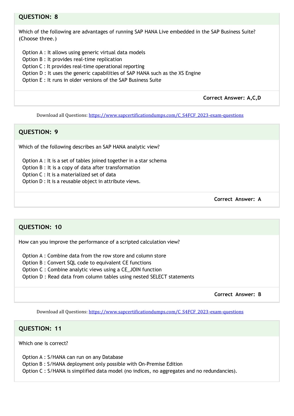Screen dimensions: 294x416
Task: Open the second sapcertificationdumps download link
Action: pyautogui.click(x=166, y=312)
